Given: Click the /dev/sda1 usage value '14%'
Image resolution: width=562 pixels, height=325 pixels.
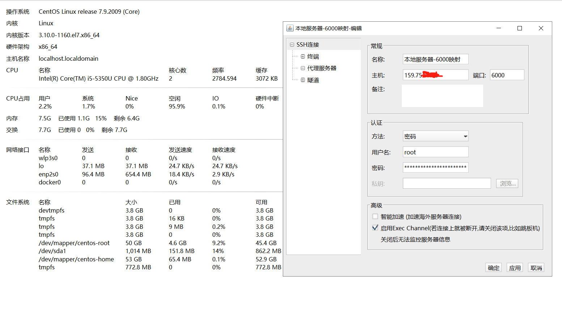Looking at the screenshot, I should click(218, 251).
